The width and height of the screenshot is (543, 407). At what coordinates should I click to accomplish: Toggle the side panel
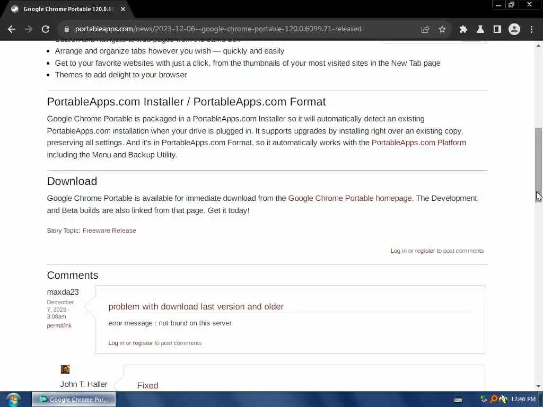(x=497, y=30)
